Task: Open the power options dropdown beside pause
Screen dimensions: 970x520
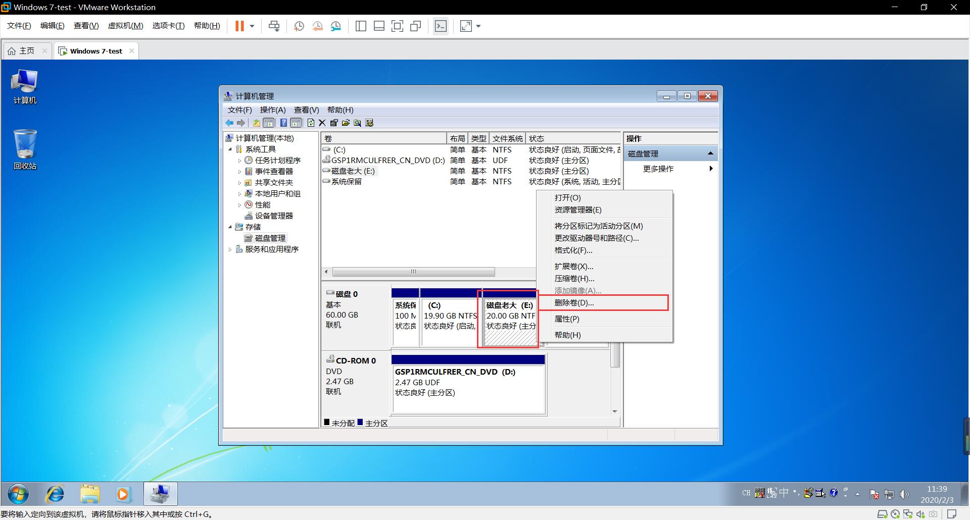Action: click(x=252, y=26)
